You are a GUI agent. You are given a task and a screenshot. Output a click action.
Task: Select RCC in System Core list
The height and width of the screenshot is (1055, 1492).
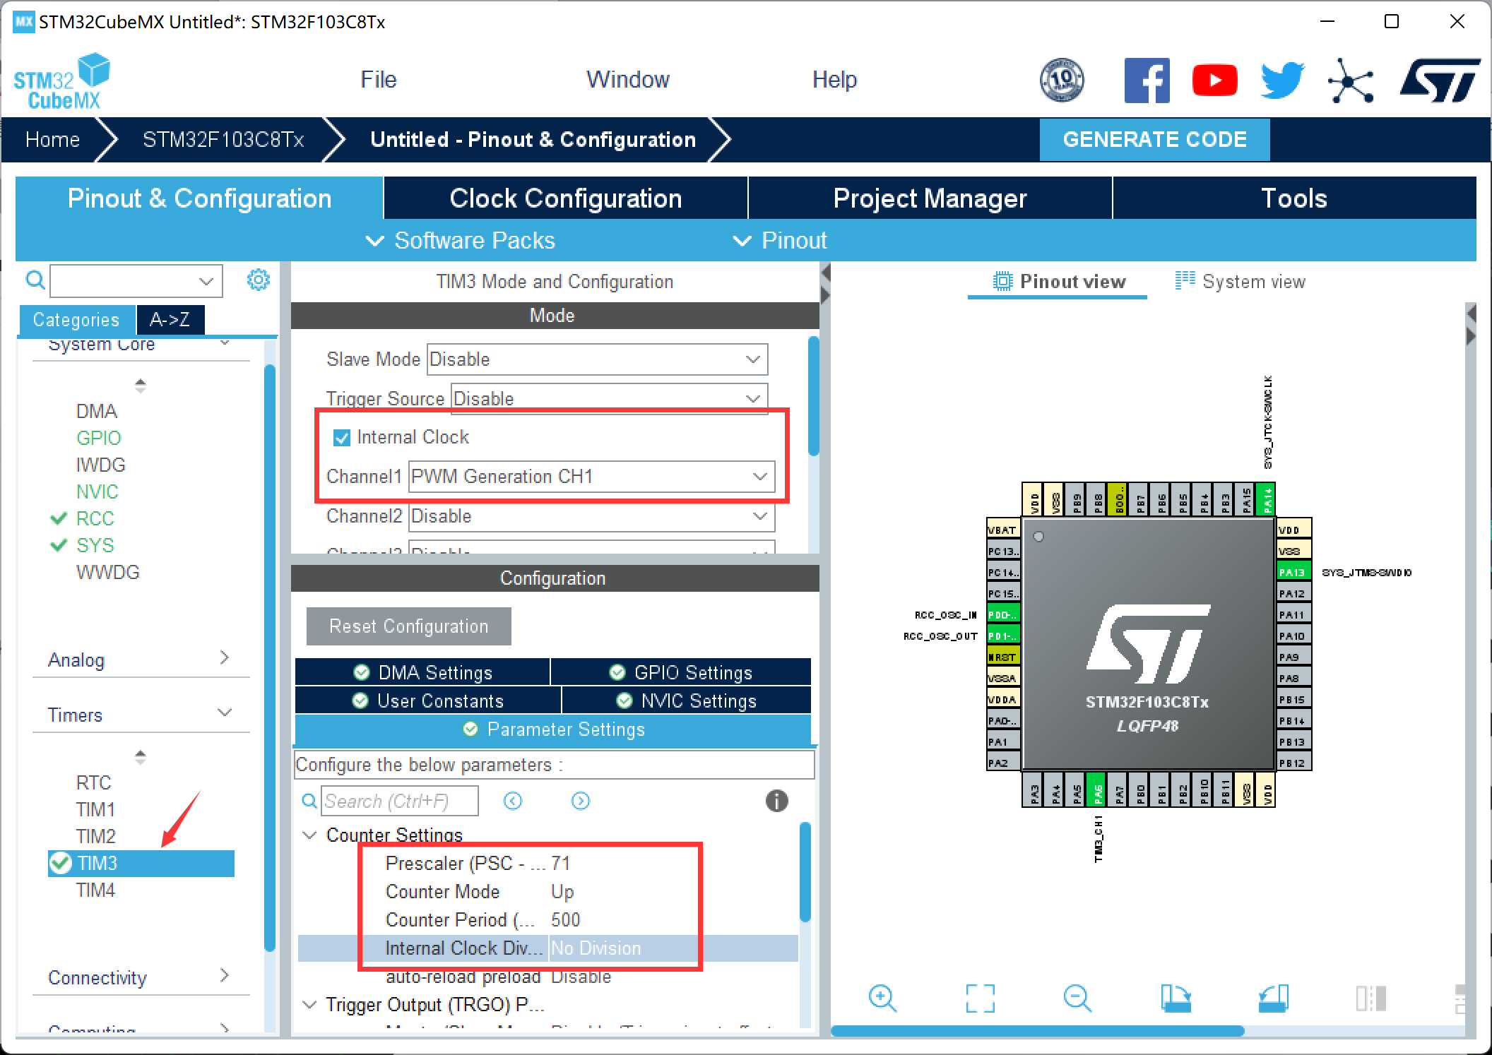95,518
